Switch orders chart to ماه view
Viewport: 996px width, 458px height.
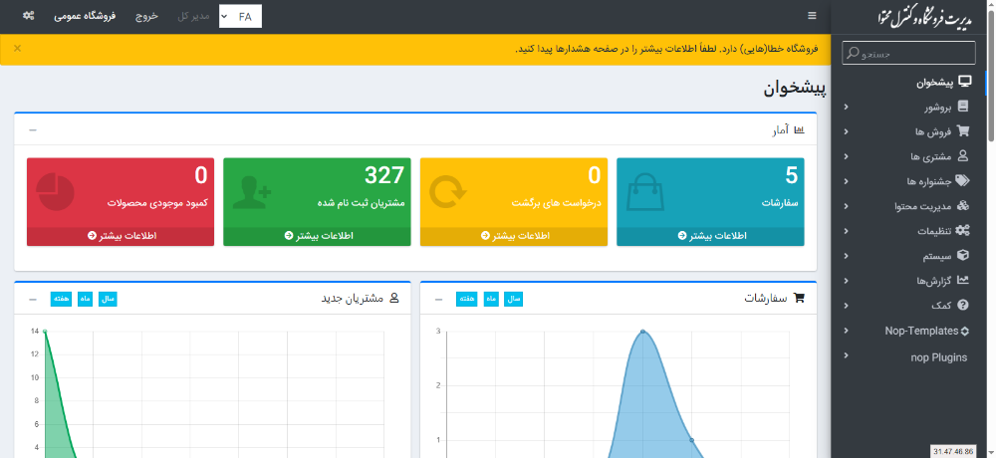pos(492,299)
